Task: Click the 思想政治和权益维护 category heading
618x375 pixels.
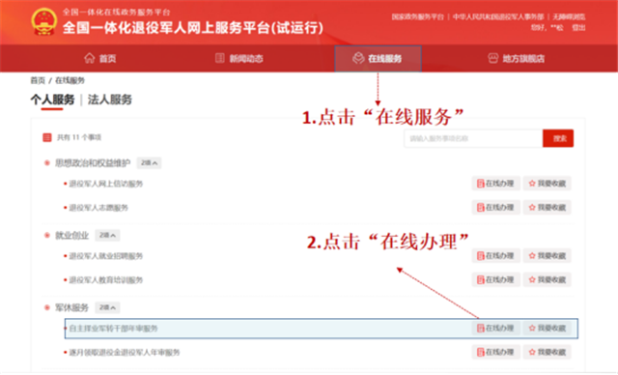Action: click(x=93, y=163)
